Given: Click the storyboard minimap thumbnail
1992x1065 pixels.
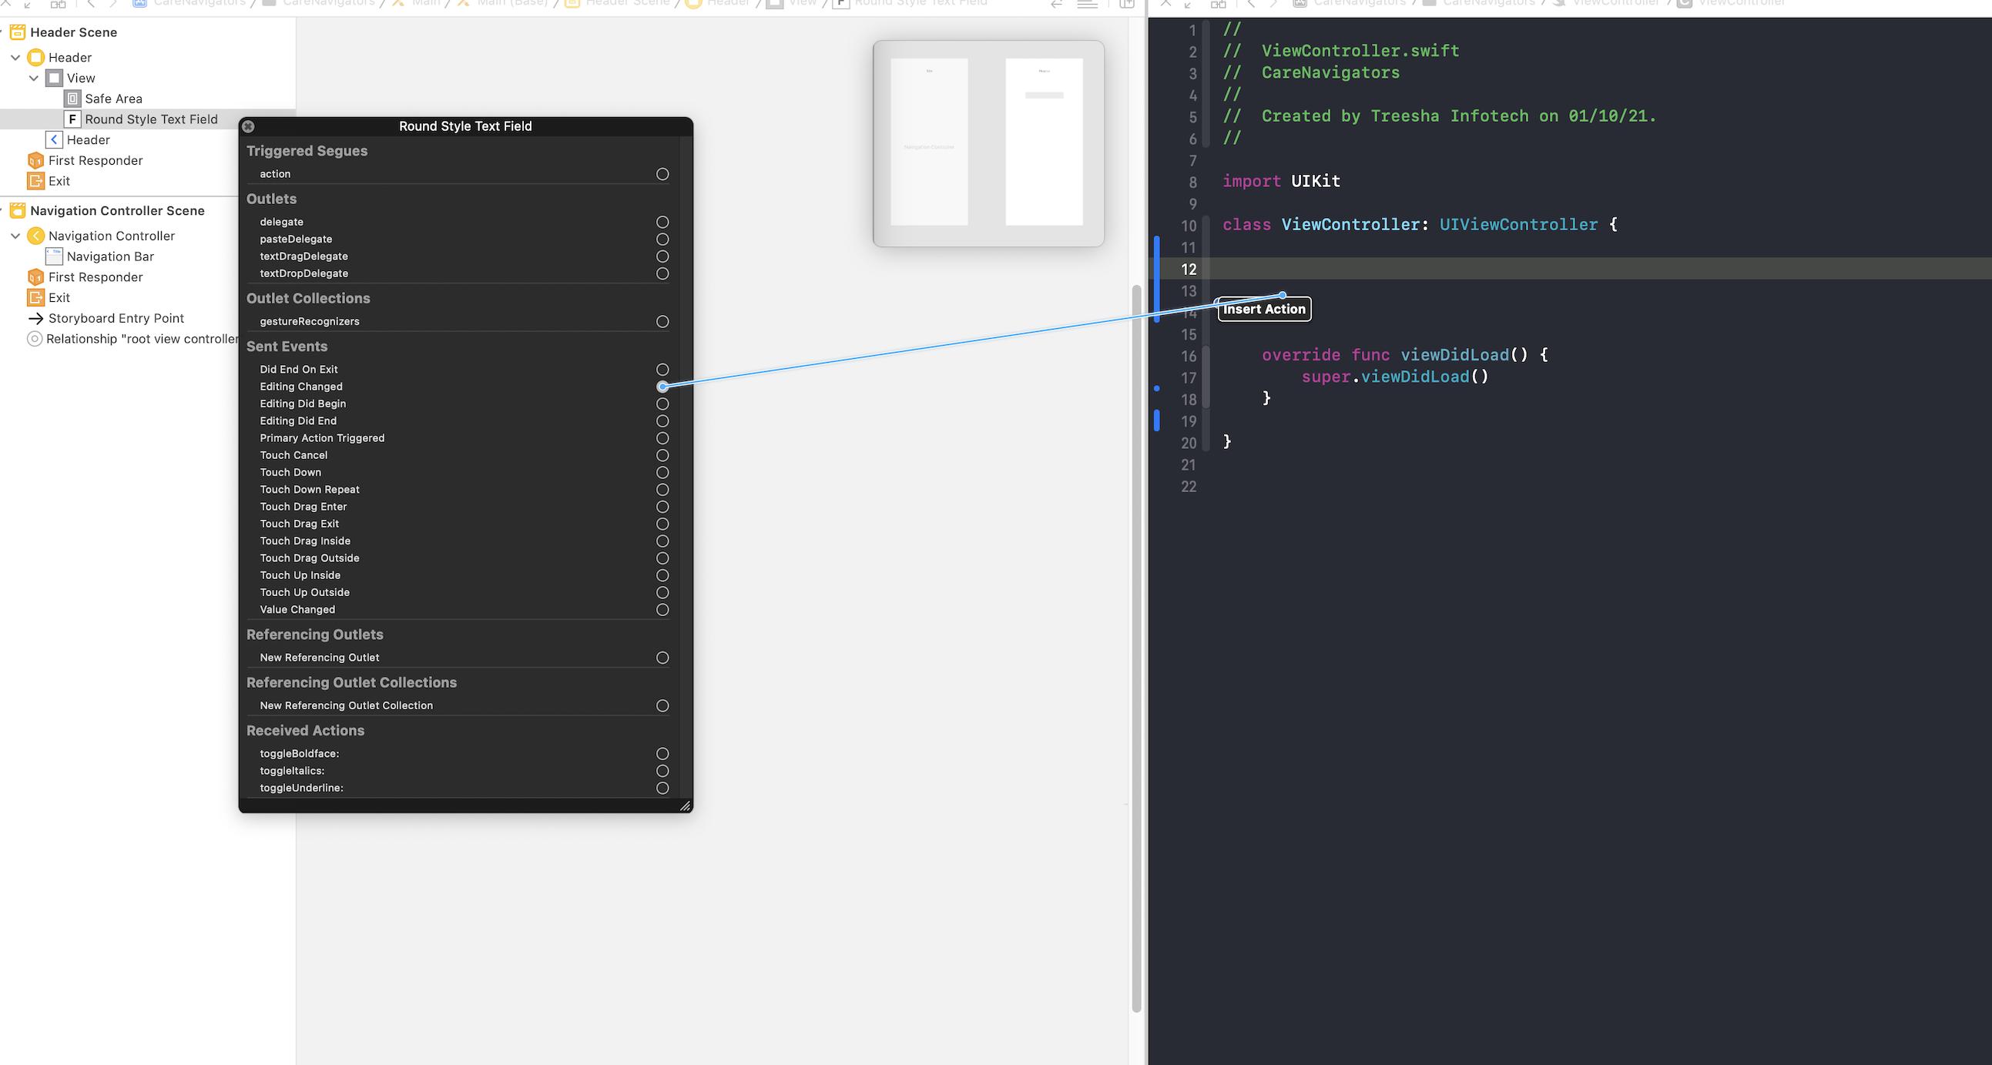Looking at the screenshot, I should tap(988, 144).
